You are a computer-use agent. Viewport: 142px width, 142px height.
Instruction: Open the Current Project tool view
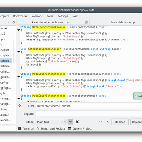click(80, 128)
